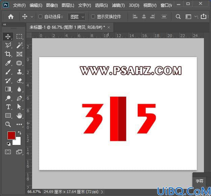This screenshot has width=211, height=196.
Task: Click the distribute vertically icon
Action: pyautogui.click(x=164, y=17)
